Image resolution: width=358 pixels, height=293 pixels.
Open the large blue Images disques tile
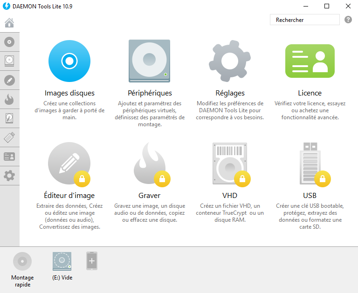69,61
